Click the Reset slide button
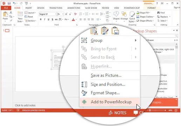This screenshot has width=181, height=126. 29,17
